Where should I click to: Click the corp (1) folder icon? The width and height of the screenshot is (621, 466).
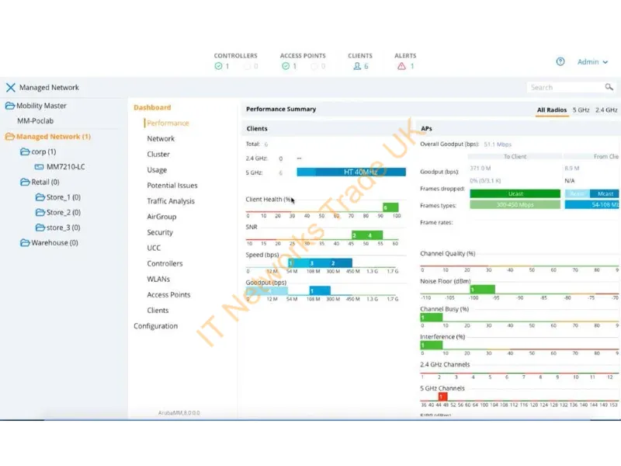(25, 151)
